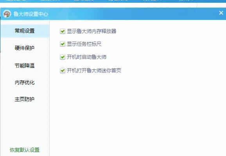226x156 pixels.
Task: Close the 鲁大师设置中心 dialog
Action: click(x=221, y=13)
